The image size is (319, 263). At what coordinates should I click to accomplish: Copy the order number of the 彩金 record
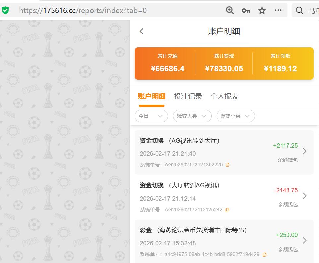265,254
